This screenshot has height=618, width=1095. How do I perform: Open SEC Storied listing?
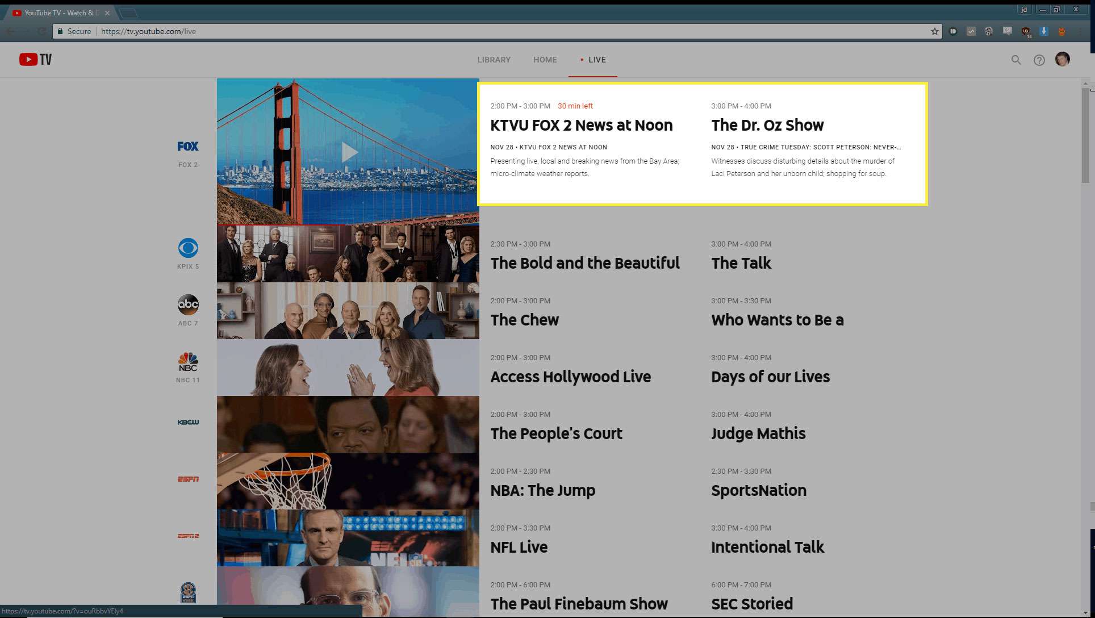(752, 604)
